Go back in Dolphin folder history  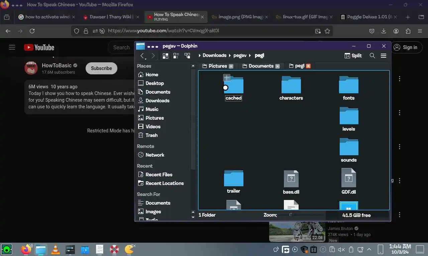point(142,55)
